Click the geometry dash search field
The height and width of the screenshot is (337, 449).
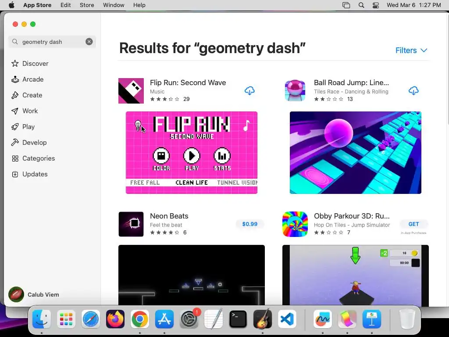tap(52, 42)
